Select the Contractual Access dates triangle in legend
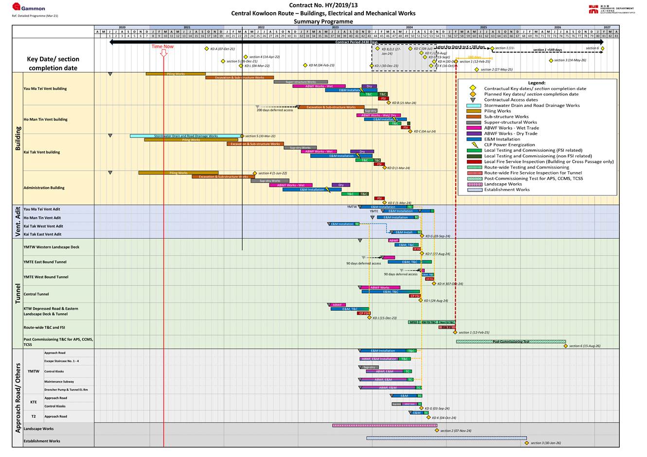Screen dimensions: 647x457 click(472, 100)
